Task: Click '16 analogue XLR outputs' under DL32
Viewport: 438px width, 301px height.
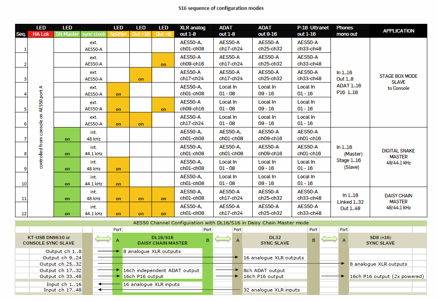Action: [x=273, y=258]
